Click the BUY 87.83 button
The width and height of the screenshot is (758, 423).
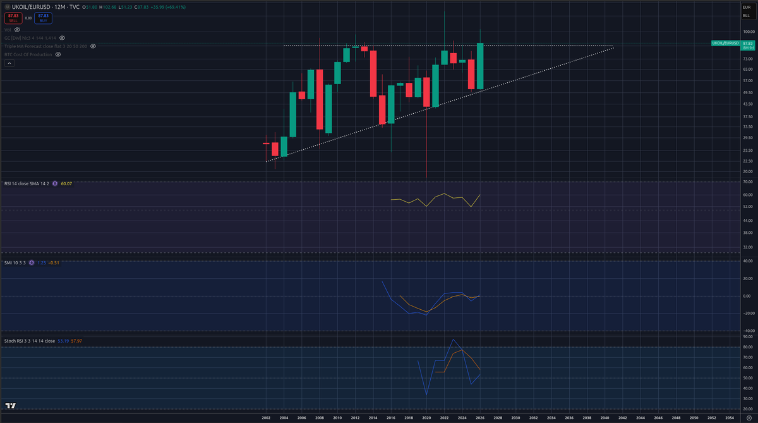42,18
